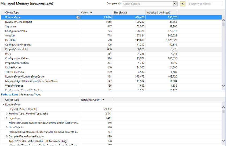Click the view instances icon on the RuntimeType row
This screenshot has width=226, height=146.
78,17
